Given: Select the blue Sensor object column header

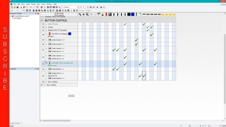Looking at the screenshot, I should [x=133, y=14].
